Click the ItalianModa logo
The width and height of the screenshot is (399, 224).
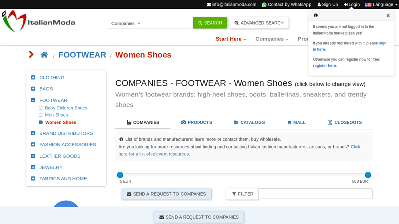(x=39, y=21)
